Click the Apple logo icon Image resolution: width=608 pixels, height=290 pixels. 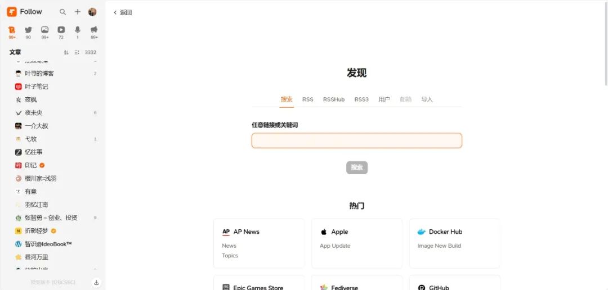[324, 232]
